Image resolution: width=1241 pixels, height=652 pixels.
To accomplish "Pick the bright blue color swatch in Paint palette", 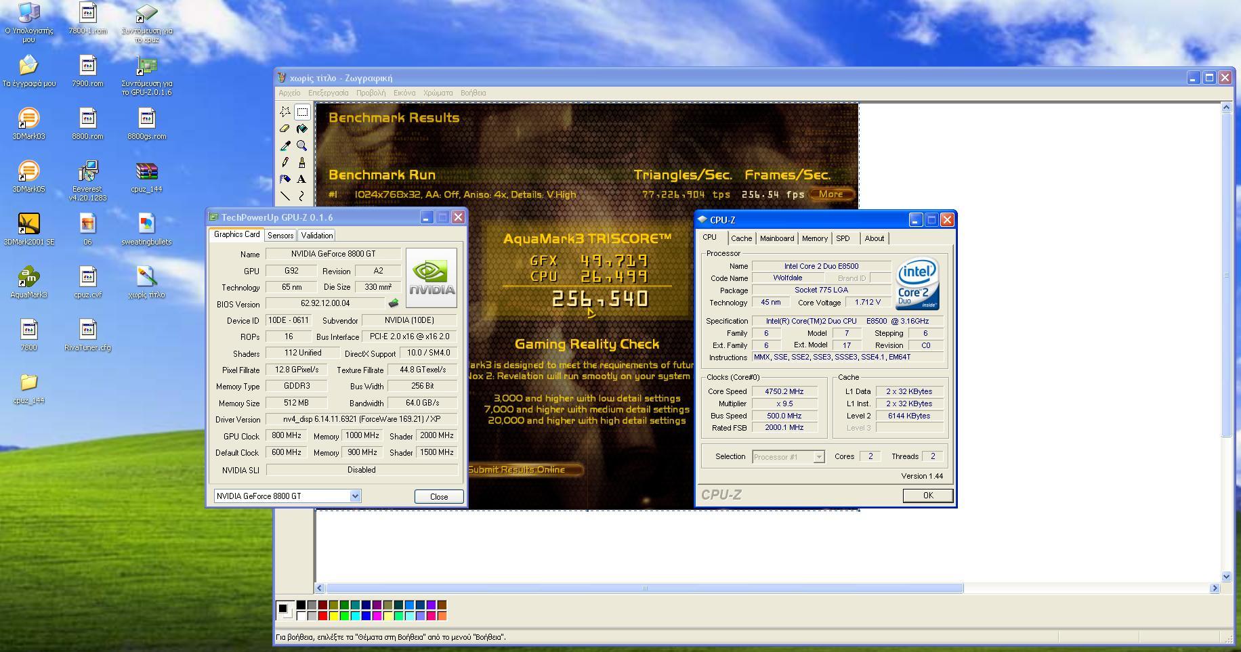I will point(366,616).
